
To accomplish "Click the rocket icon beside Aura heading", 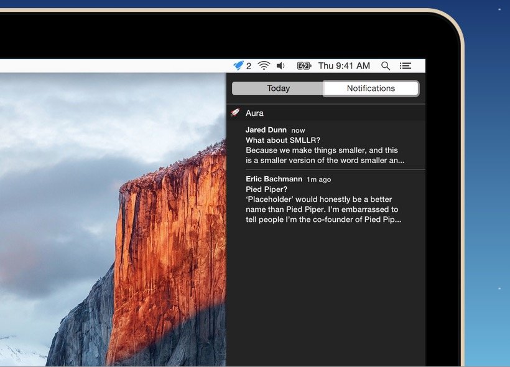I will (x=235, y=113).
